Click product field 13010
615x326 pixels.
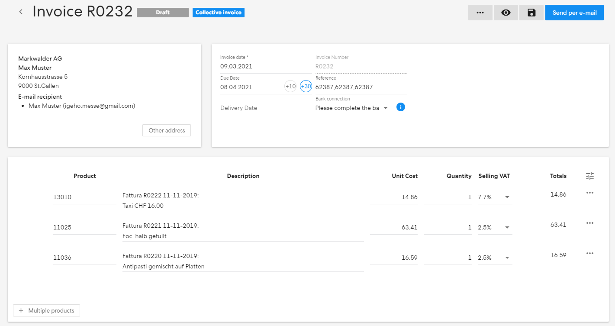click(85, 197)
